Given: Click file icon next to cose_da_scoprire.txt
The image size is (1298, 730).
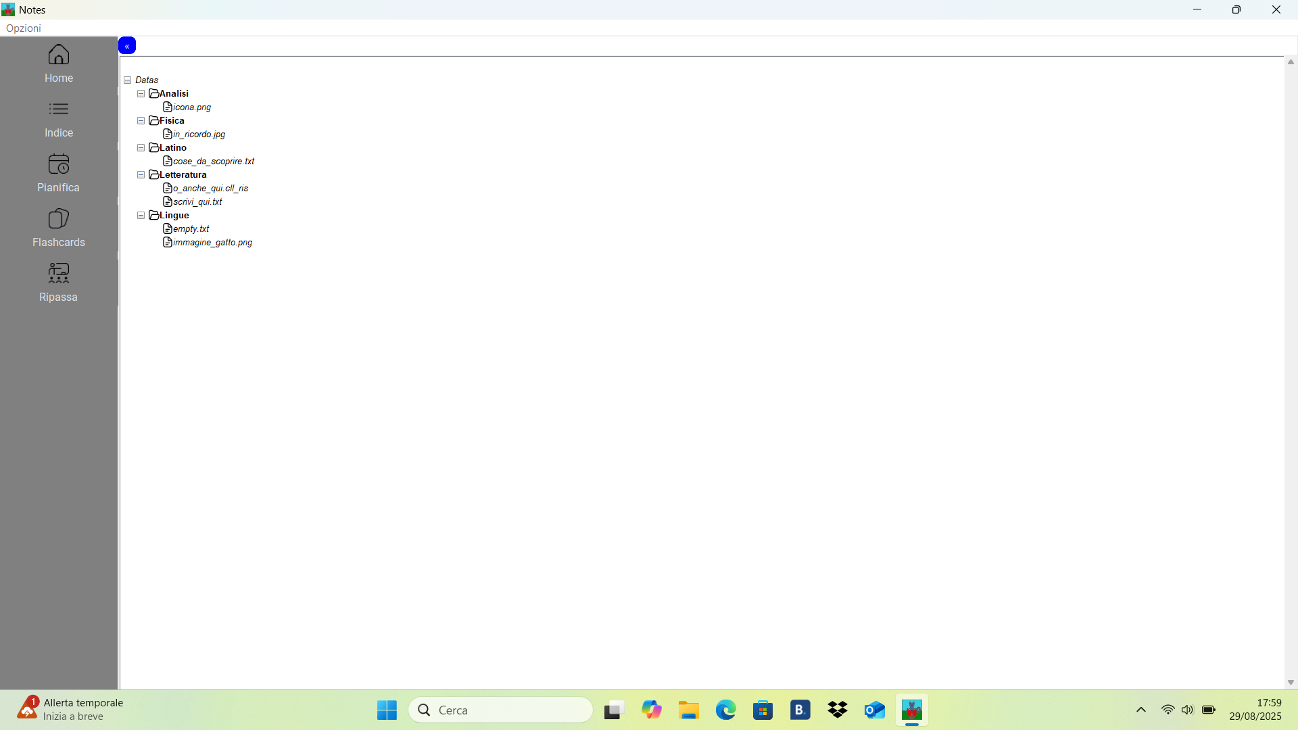Looking at the screenshot, I should point(168,161).
